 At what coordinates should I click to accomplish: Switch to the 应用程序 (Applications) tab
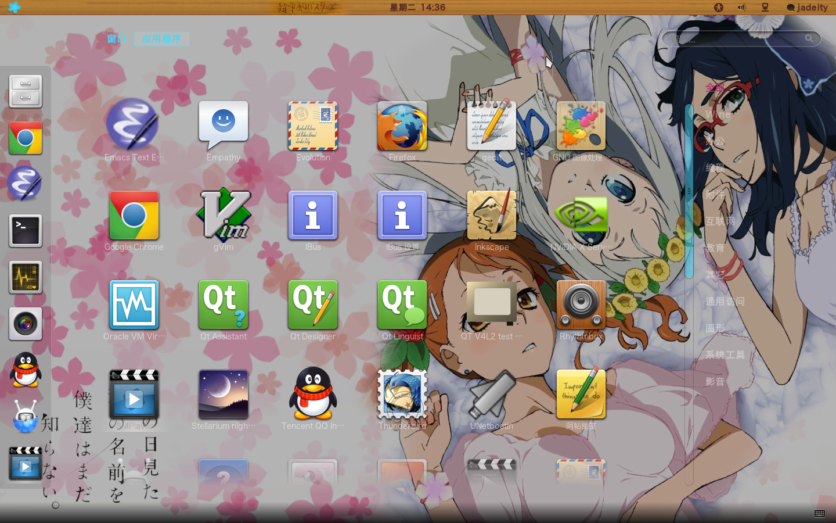click(x=162, y=39)
